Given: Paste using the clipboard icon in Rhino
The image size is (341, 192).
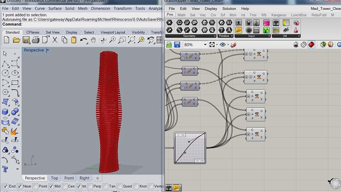Looking at the screenshot, I should click(74, 40).
